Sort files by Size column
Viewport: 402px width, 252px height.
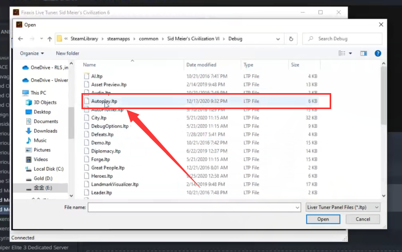tap(295, 65)
